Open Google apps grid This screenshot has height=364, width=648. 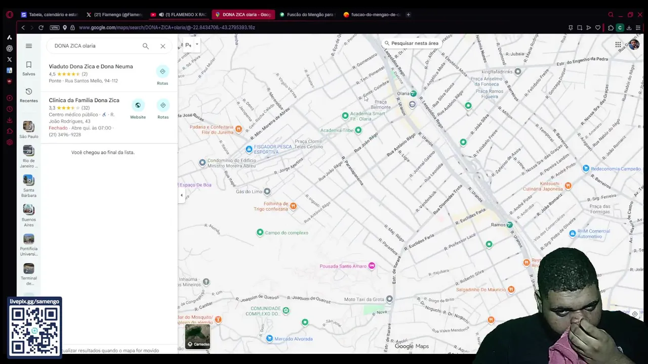tap(618, 44)
